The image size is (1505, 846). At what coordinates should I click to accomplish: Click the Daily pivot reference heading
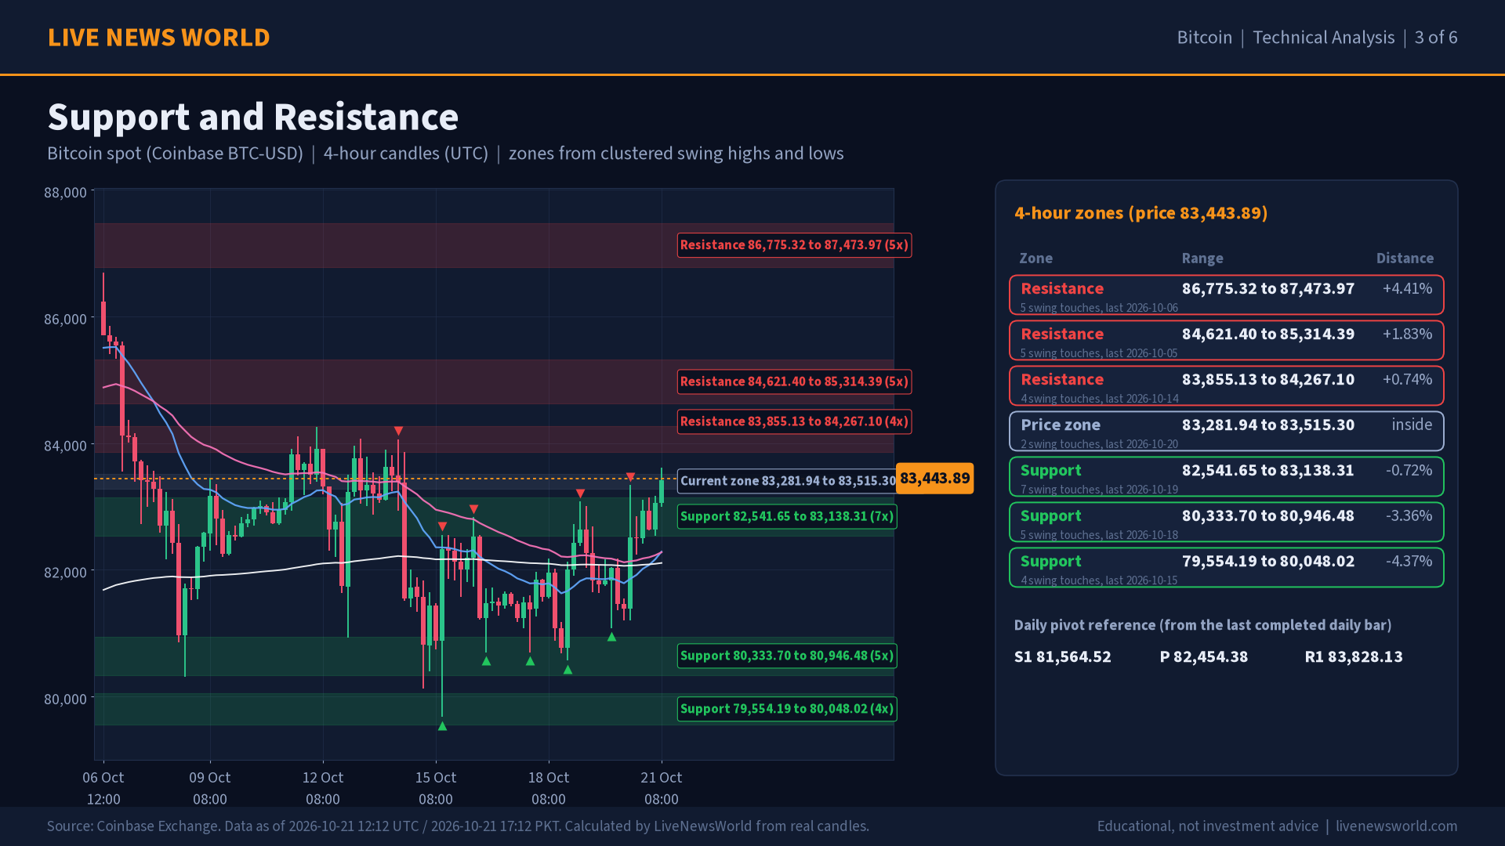coord(1202,625)
